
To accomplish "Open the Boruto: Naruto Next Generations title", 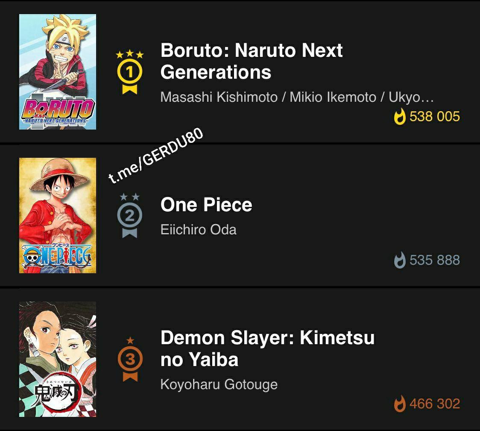I will [251, 61].
